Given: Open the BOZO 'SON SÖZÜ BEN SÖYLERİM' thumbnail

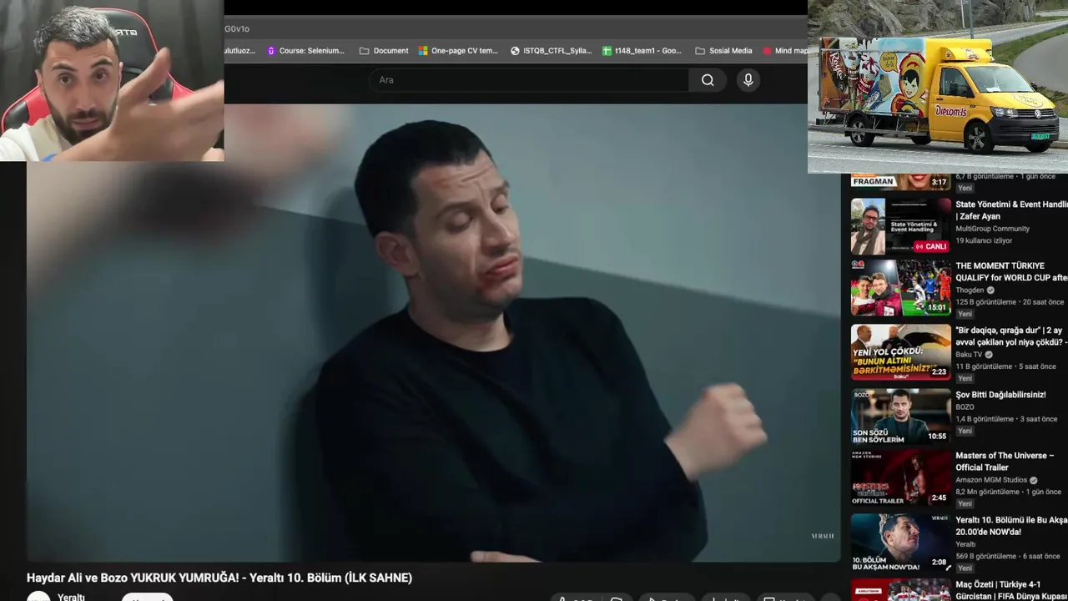Looking at the screenshot, I should 901,416.
